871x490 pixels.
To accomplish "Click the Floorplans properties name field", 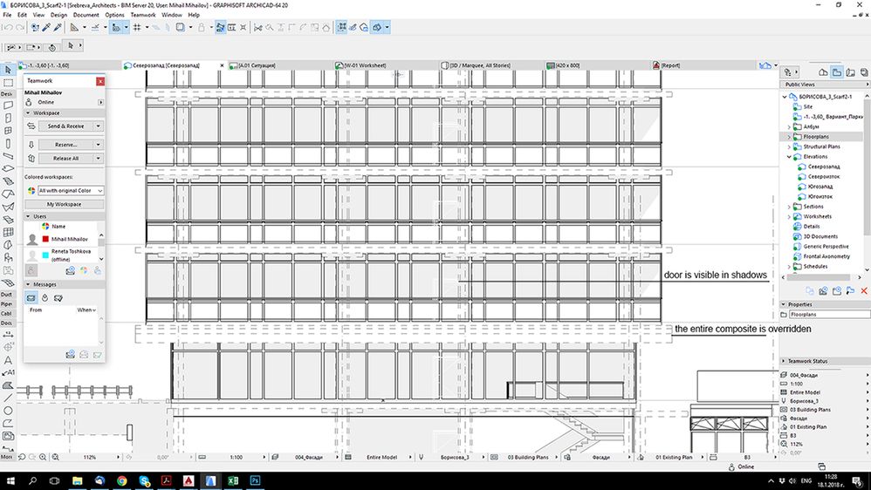I will coord(829,314).
